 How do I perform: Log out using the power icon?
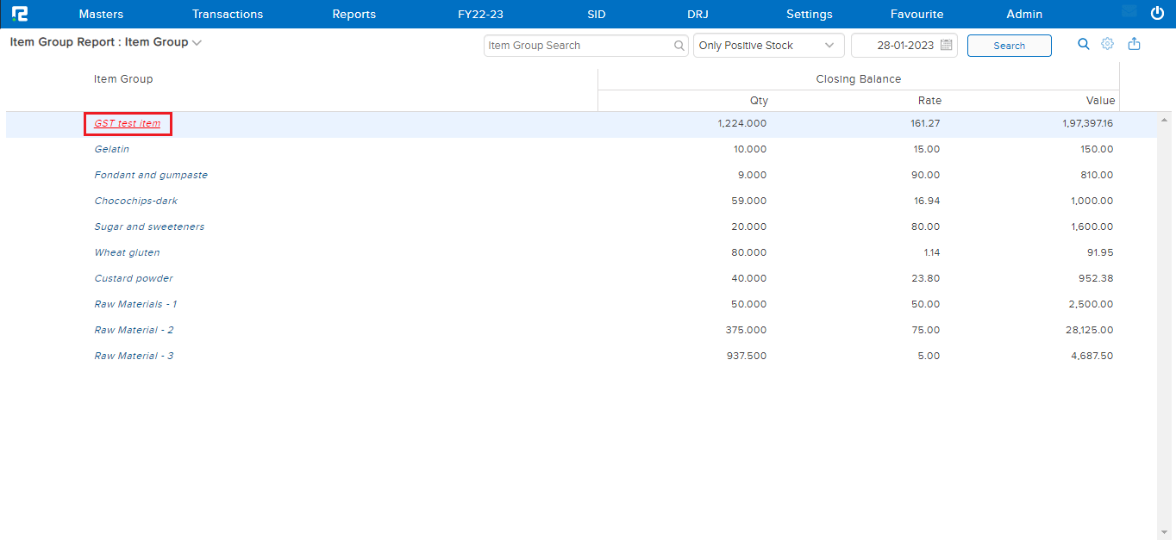(x=1156, y=13)
